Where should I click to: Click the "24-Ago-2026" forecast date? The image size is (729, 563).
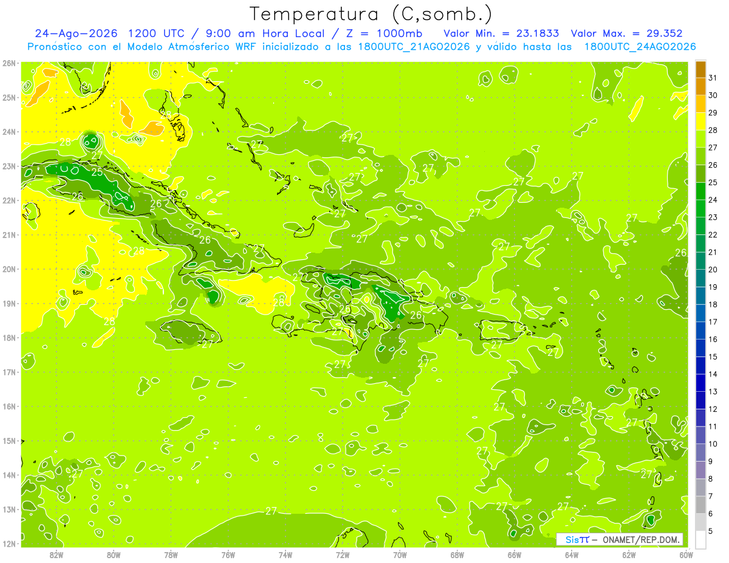coord(77,34)
